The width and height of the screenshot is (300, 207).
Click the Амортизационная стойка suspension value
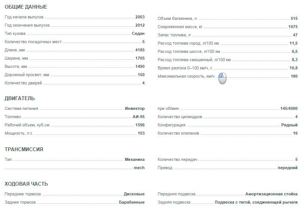pyautogui.click(x=271, y=194)
